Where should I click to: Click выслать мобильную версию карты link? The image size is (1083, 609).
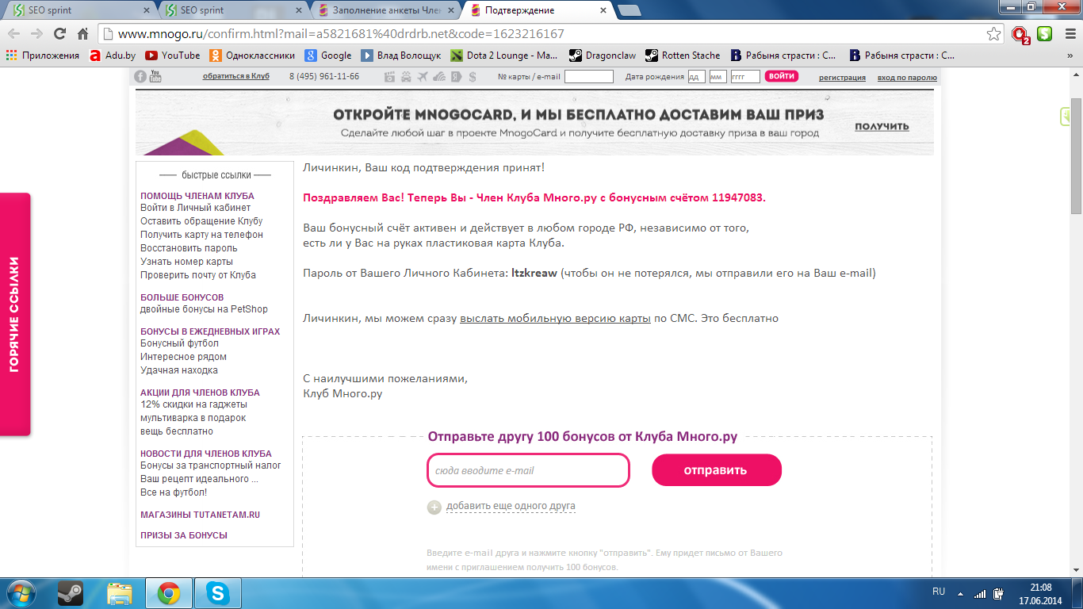click(x=556, y=318)
